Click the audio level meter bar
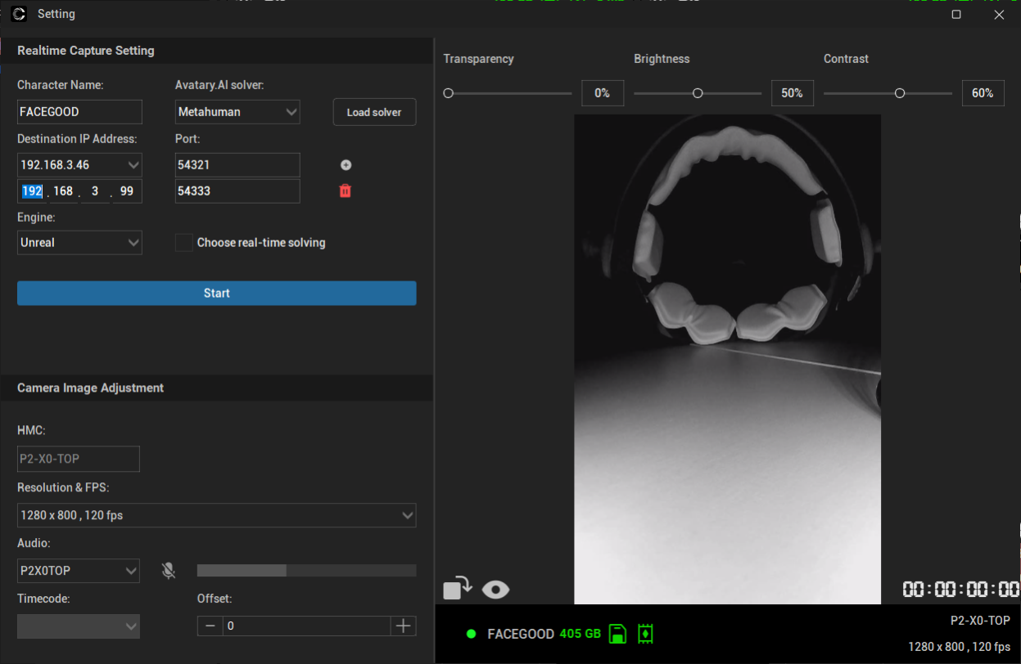The width and height of the screenshot is (1021, 664). (306, 571)
